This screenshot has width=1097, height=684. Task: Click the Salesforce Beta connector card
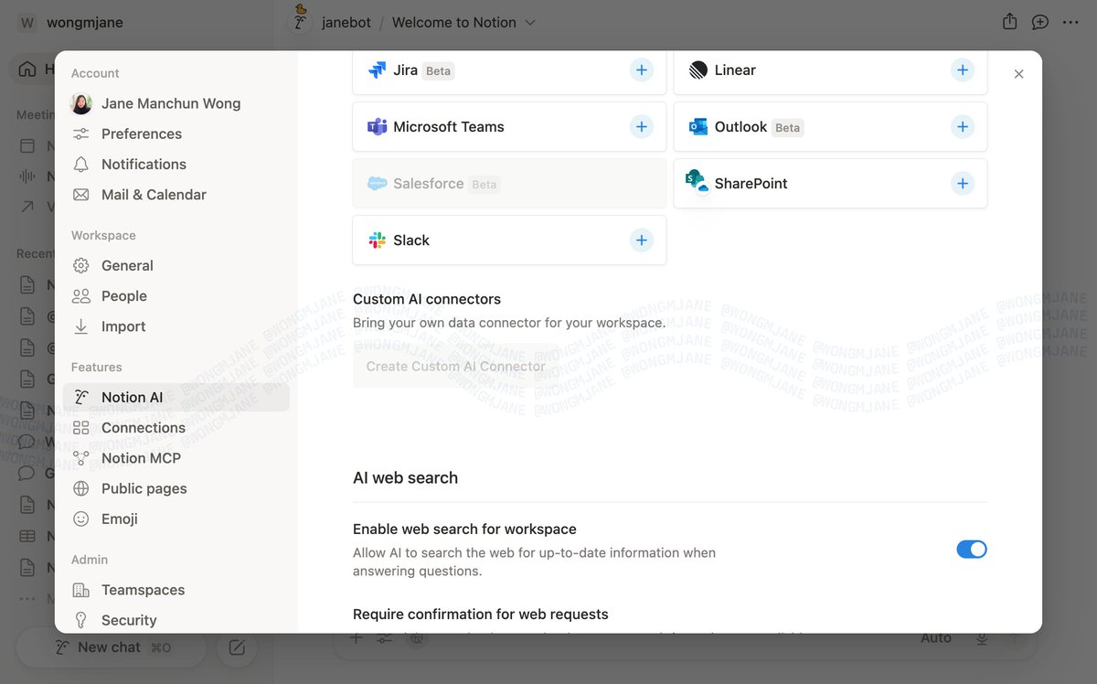(509, 184)
